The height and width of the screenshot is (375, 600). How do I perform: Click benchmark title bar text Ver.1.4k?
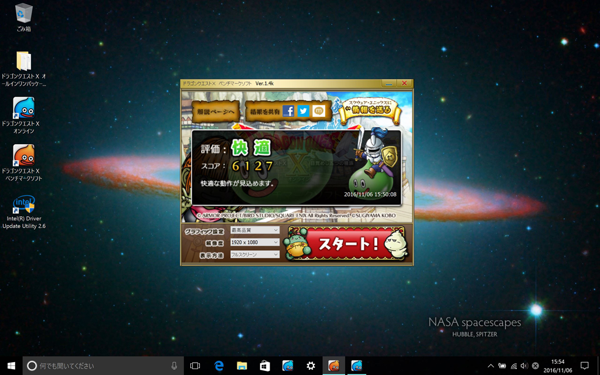(x=264, y=83)
